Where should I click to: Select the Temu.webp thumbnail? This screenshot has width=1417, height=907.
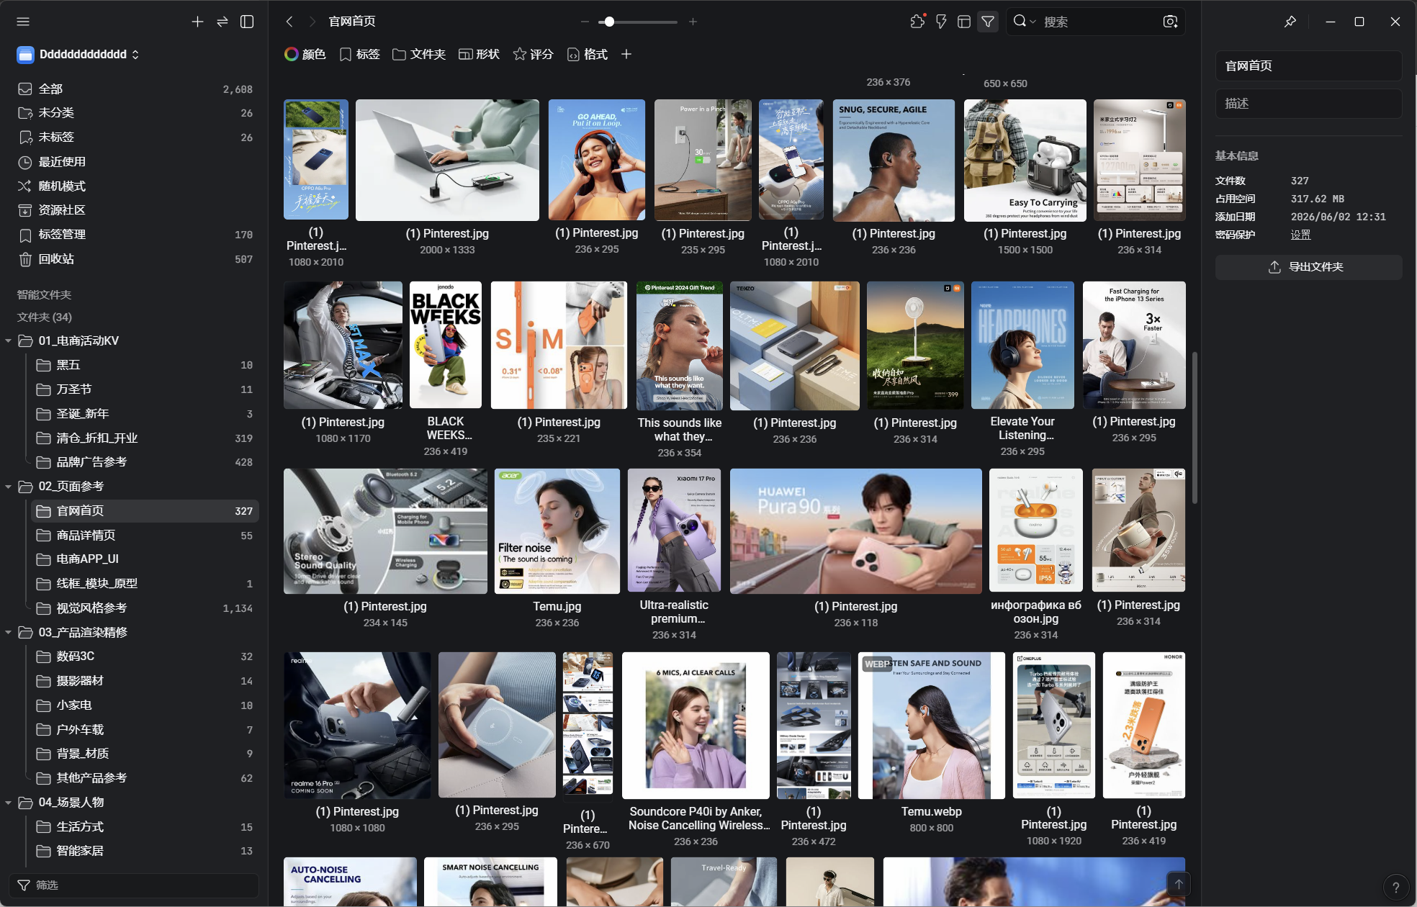[932, 726]
